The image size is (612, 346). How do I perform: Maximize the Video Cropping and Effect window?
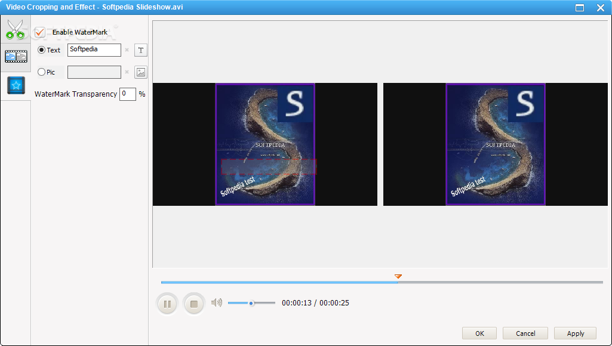tap(580, 7)
